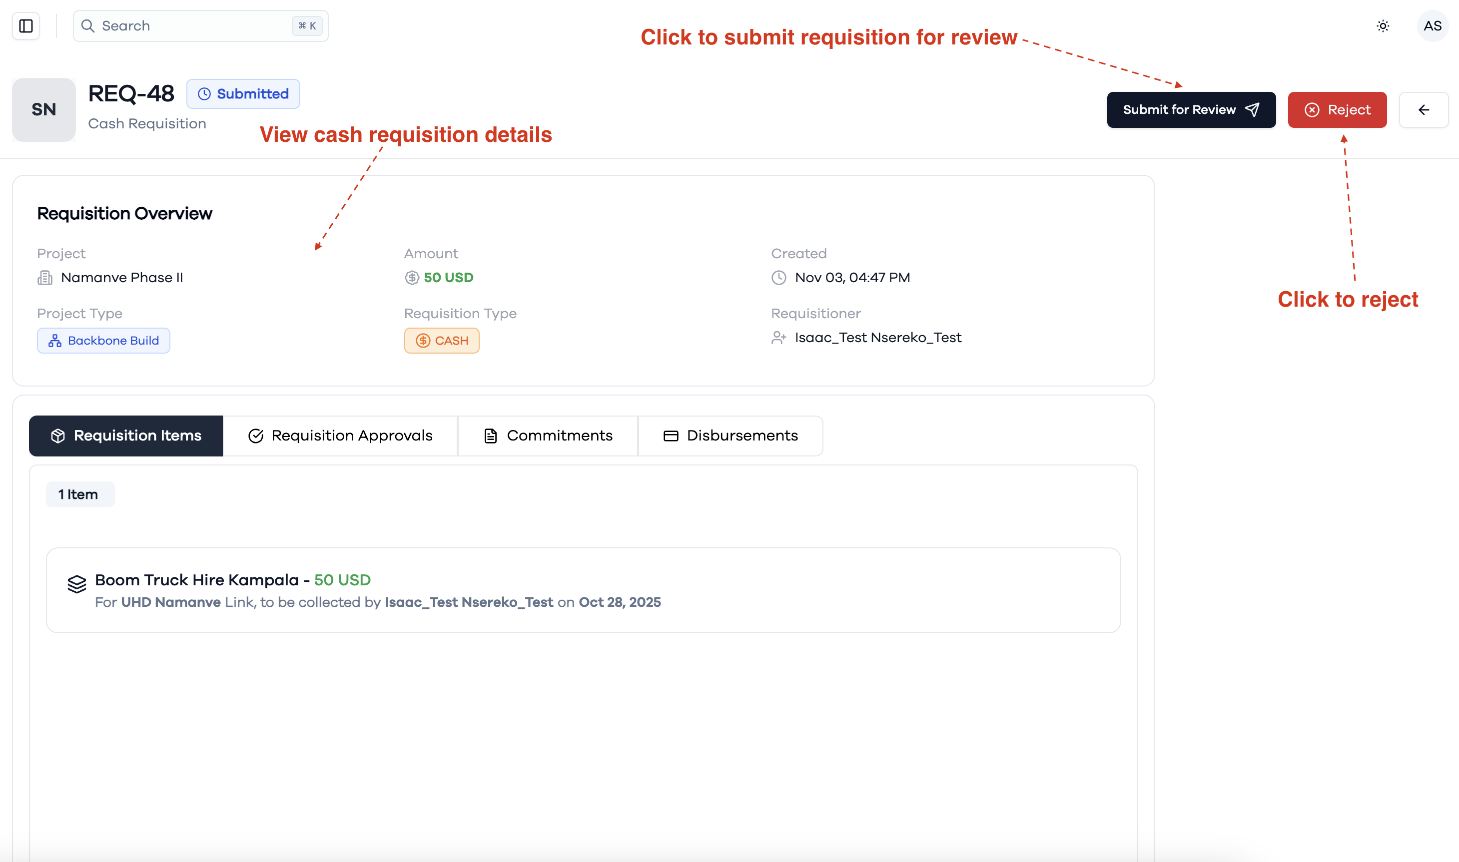Click the Amount label
This screenshot has width=1459, height=862.
coord(431,254)
